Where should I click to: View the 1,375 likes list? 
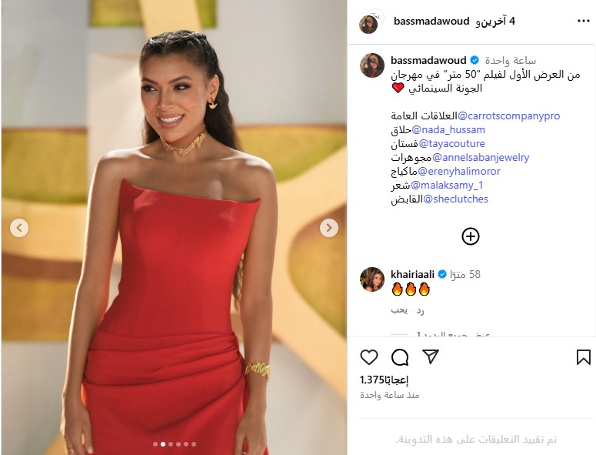point(385,380)
